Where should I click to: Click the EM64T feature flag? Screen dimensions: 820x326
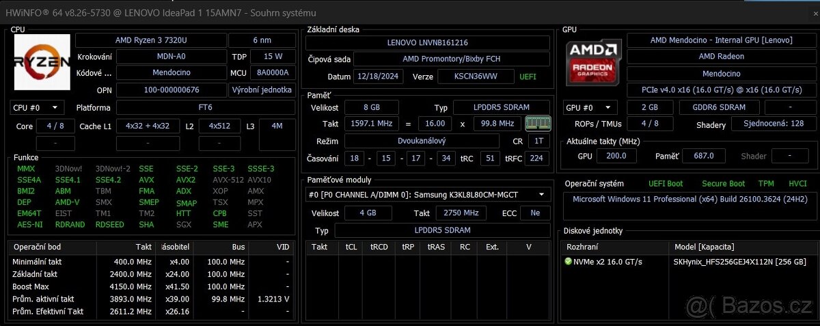[29, 213]
